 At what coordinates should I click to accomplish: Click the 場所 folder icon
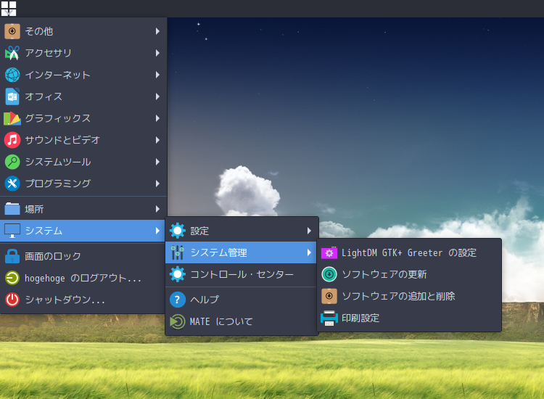click(12, 209)
